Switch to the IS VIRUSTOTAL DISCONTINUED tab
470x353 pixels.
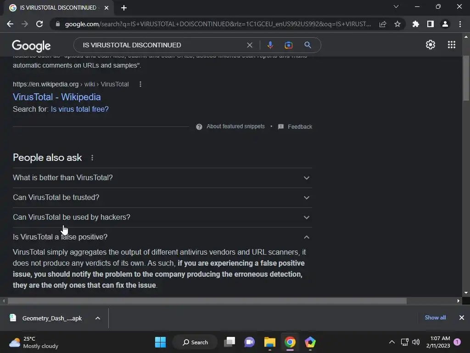58,8
